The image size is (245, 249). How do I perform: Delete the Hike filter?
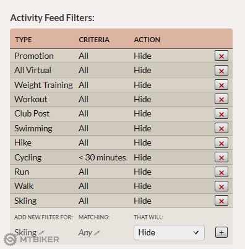tap(221, 143)
